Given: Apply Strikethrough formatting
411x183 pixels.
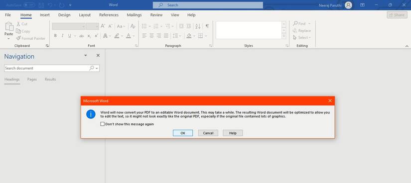Looking at the screenshot, I should point(82,36).
